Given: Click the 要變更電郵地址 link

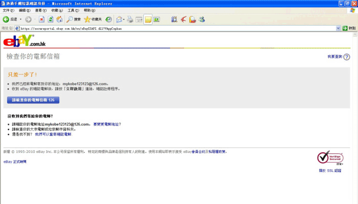Looking at the screenshot, I should tap(106, 124).
